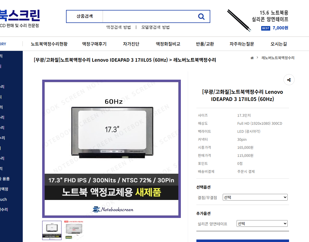Screen dimensions: 309x242
Task: Click the BEST badge in banner
Action: (x=266, y=28)
